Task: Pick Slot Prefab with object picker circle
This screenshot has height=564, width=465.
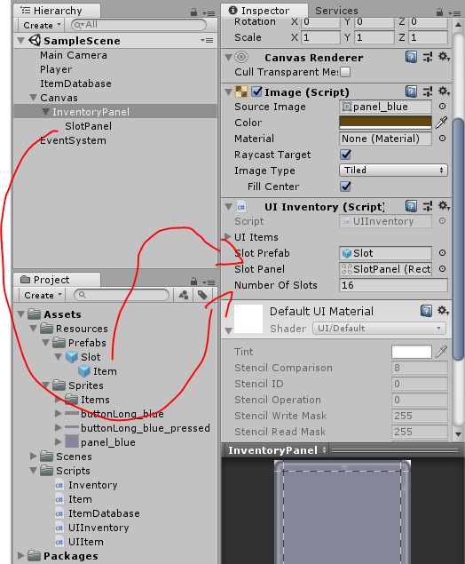Action: pyautogui.click(x=442, y=253)
